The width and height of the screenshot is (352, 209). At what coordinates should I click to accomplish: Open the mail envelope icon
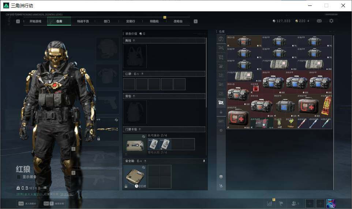click(319, 21)
